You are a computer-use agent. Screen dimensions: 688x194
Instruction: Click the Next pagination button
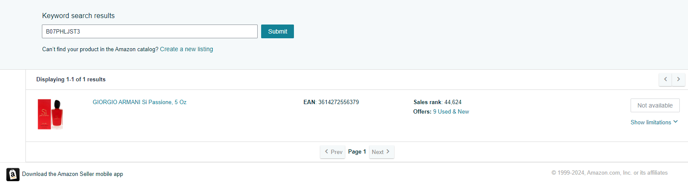[382, 152]
